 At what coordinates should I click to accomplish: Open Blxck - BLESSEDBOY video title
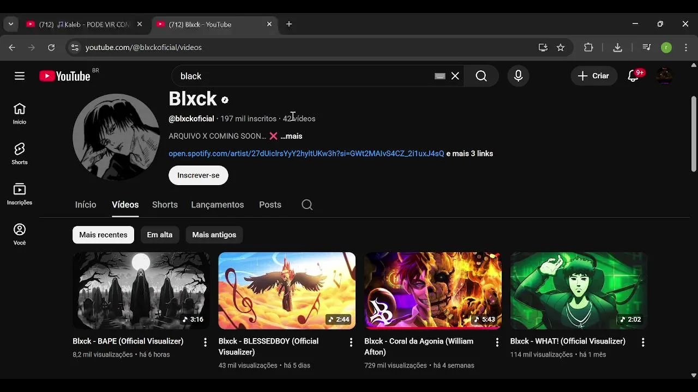tap(268, 347)
